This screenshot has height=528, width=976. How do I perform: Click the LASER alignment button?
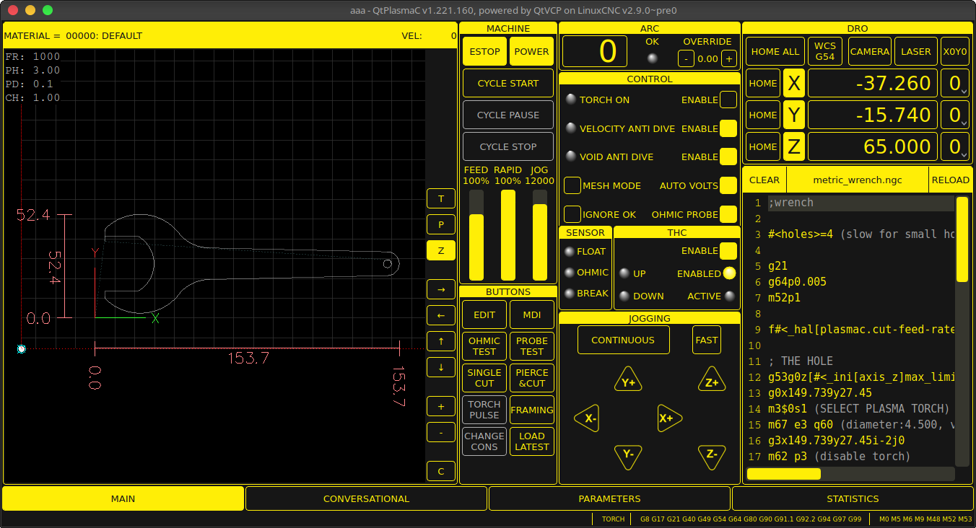tap(916, 52)
